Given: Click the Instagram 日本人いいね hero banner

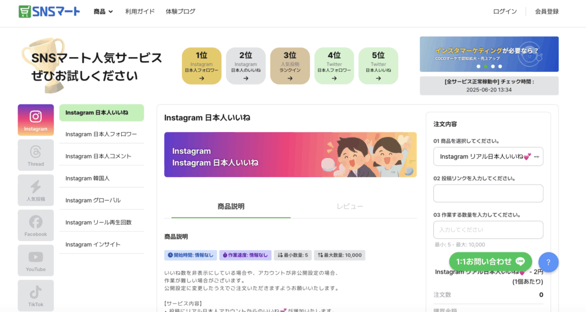Looking at the screenshot, I should coord(290,154).
